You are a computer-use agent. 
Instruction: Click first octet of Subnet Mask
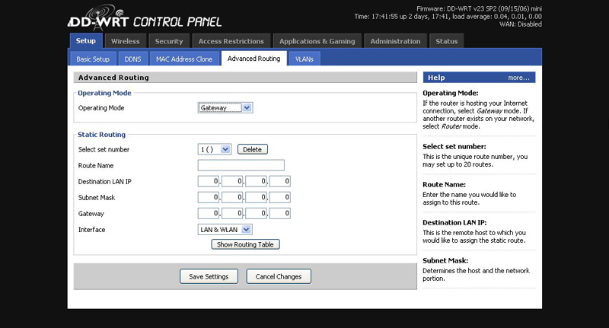click(x=209, y=197)
